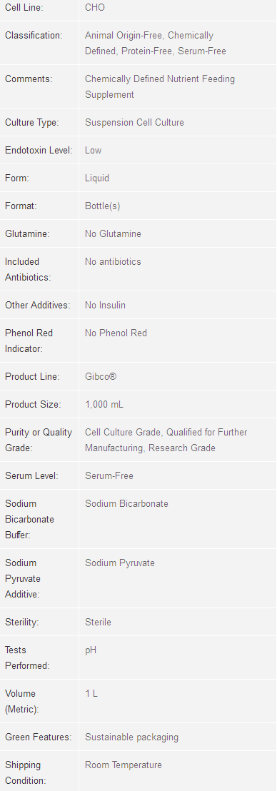Viewport: 277px width, 791px height.
Task: Click Suspension Cell Culture value
Action: (x=134, y=123)
